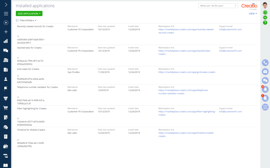Open timeline-mobile-creatio marketplace link

pos(186,134)
